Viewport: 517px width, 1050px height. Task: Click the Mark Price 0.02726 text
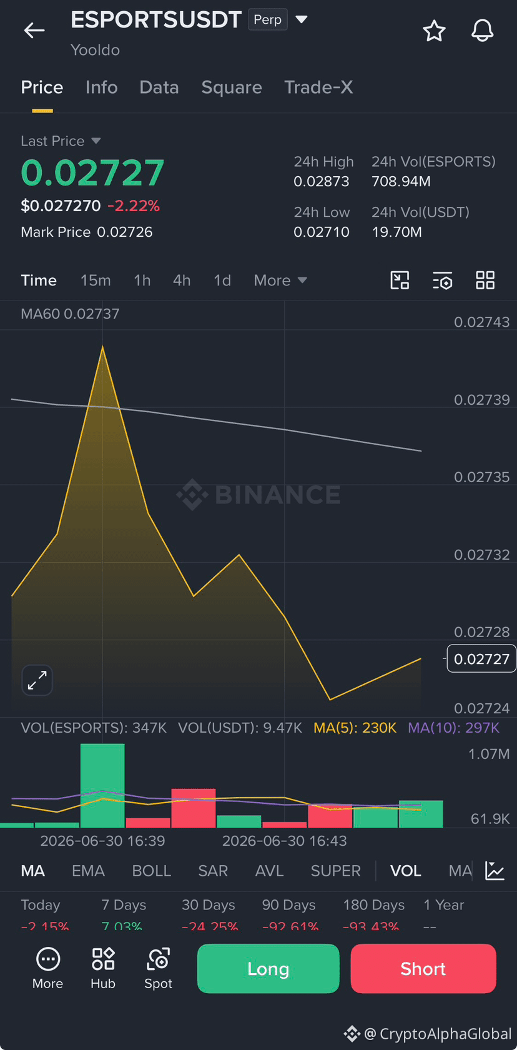pos(87,232)
